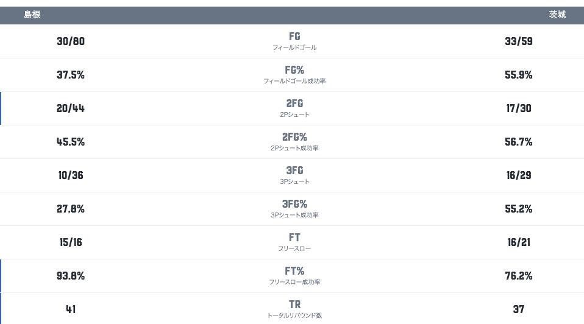Select the 3FG 3Pシュート label
This screenshot has width=584, height=324.
click(294, 175)
